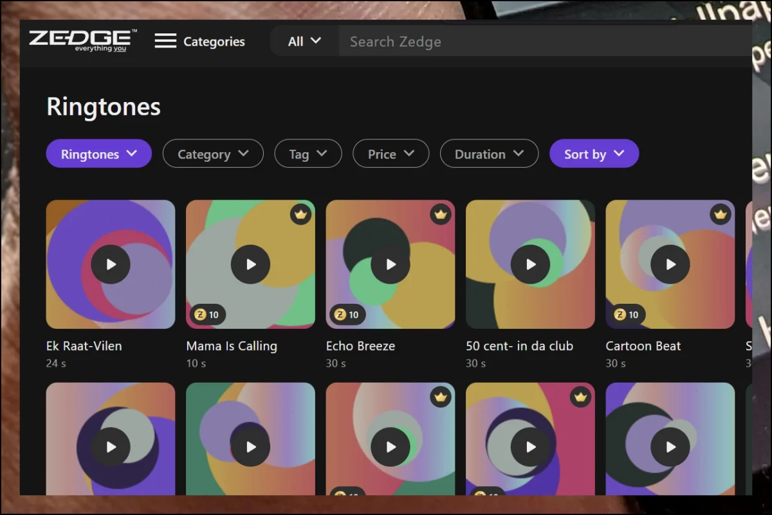Play the Cartoon Beat ringtone
The width and height of the screenshot is (772, 515).
670,264
